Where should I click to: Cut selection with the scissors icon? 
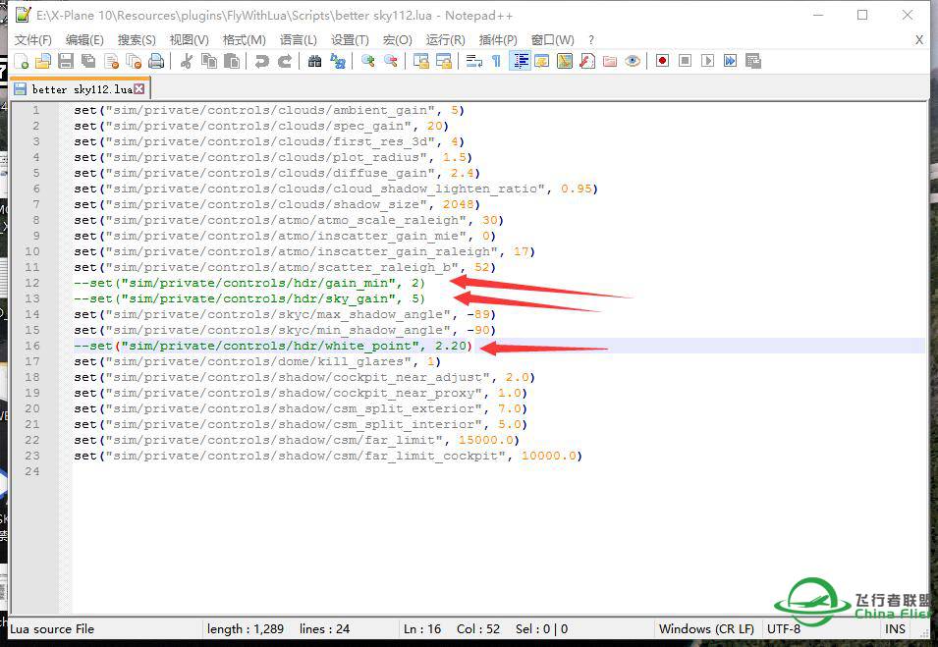[x=186, y=61]
